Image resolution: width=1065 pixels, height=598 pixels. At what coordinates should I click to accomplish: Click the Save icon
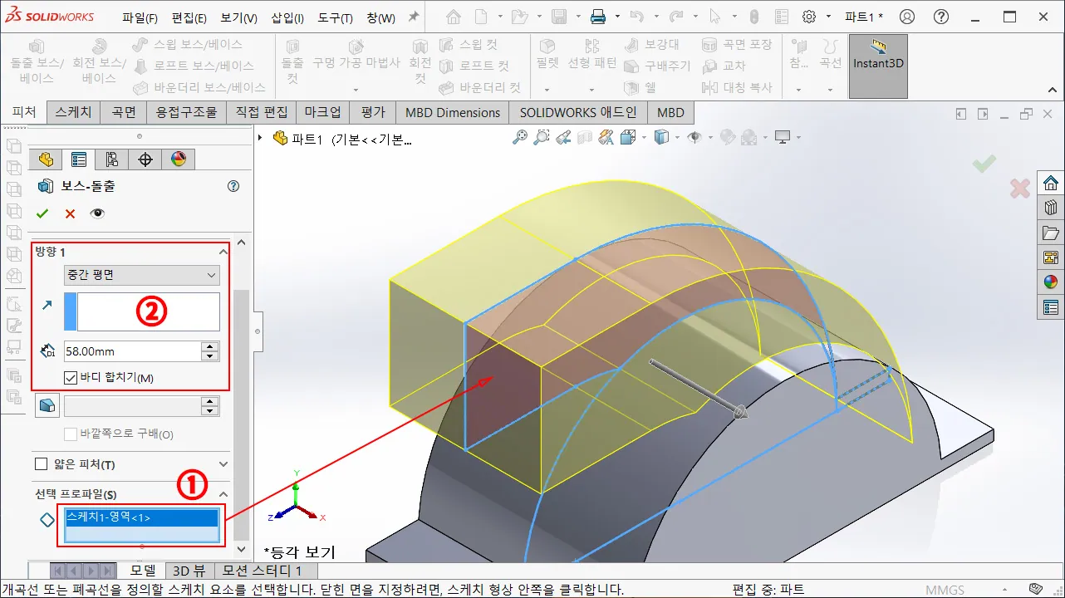(x=559, y=17)
